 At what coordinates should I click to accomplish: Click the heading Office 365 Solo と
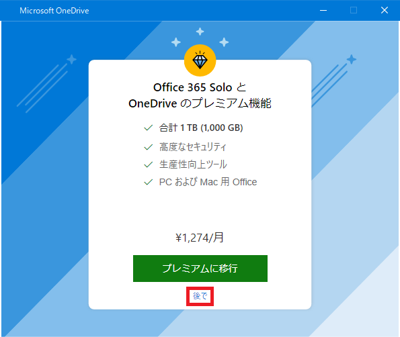pyautogui.click(x=200, y=87)
